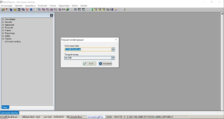Open the Verwijzingen menu

click(x=6, y=6)
